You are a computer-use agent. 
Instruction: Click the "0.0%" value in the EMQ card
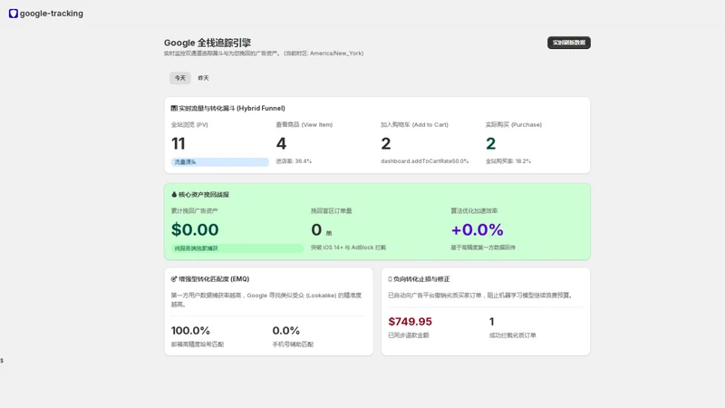[x=285, y=330]
